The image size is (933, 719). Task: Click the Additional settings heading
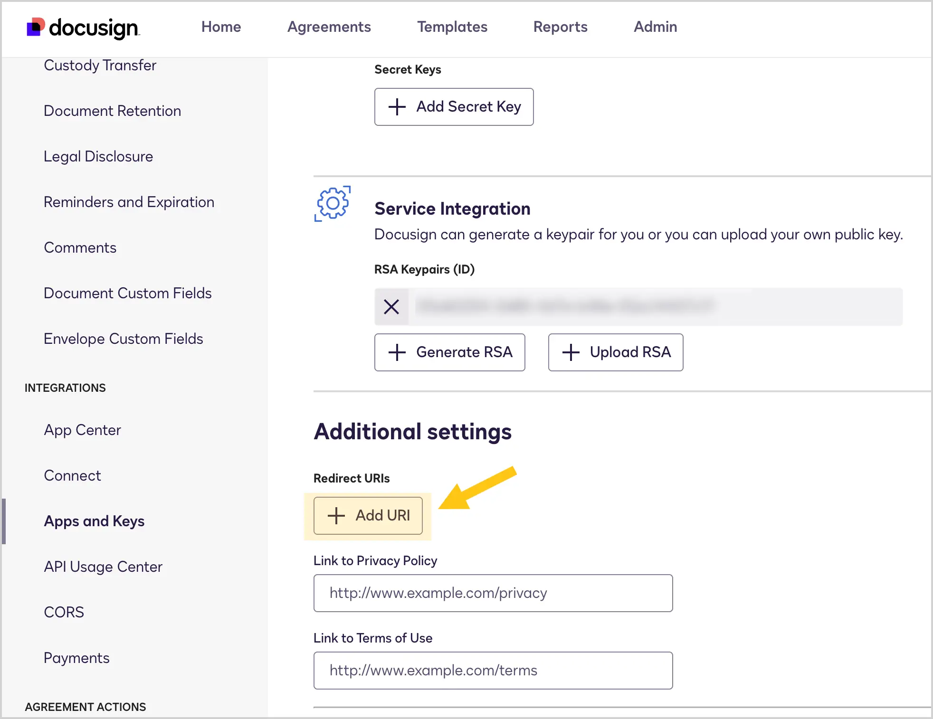pyautogui.click(x=413, y=432)
